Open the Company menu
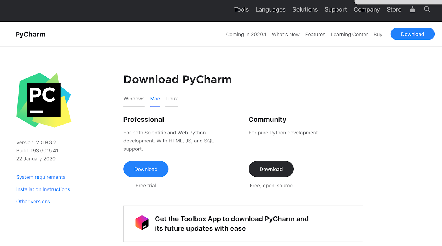Screen dimensions: 442x246 [x=366, y=9]
